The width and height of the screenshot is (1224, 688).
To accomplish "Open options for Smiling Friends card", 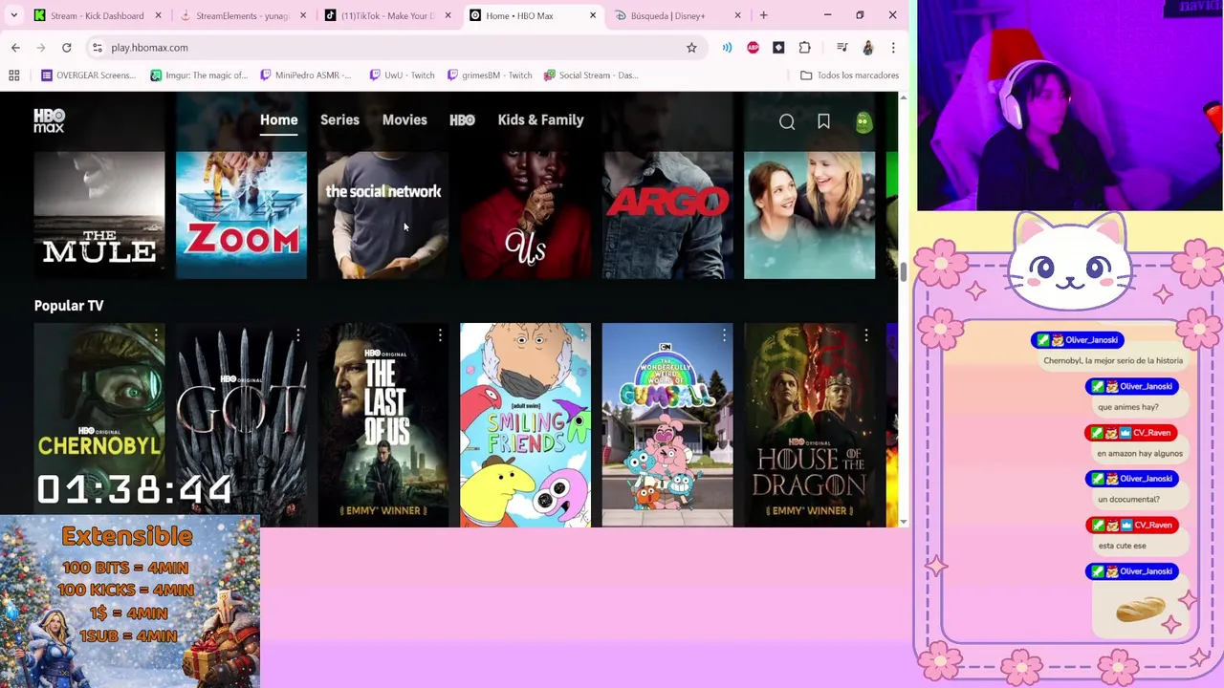I will pos(581,335).
